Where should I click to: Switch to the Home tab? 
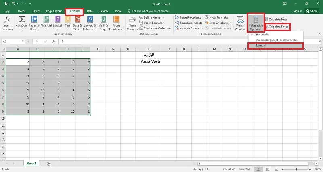pos(22,11)
